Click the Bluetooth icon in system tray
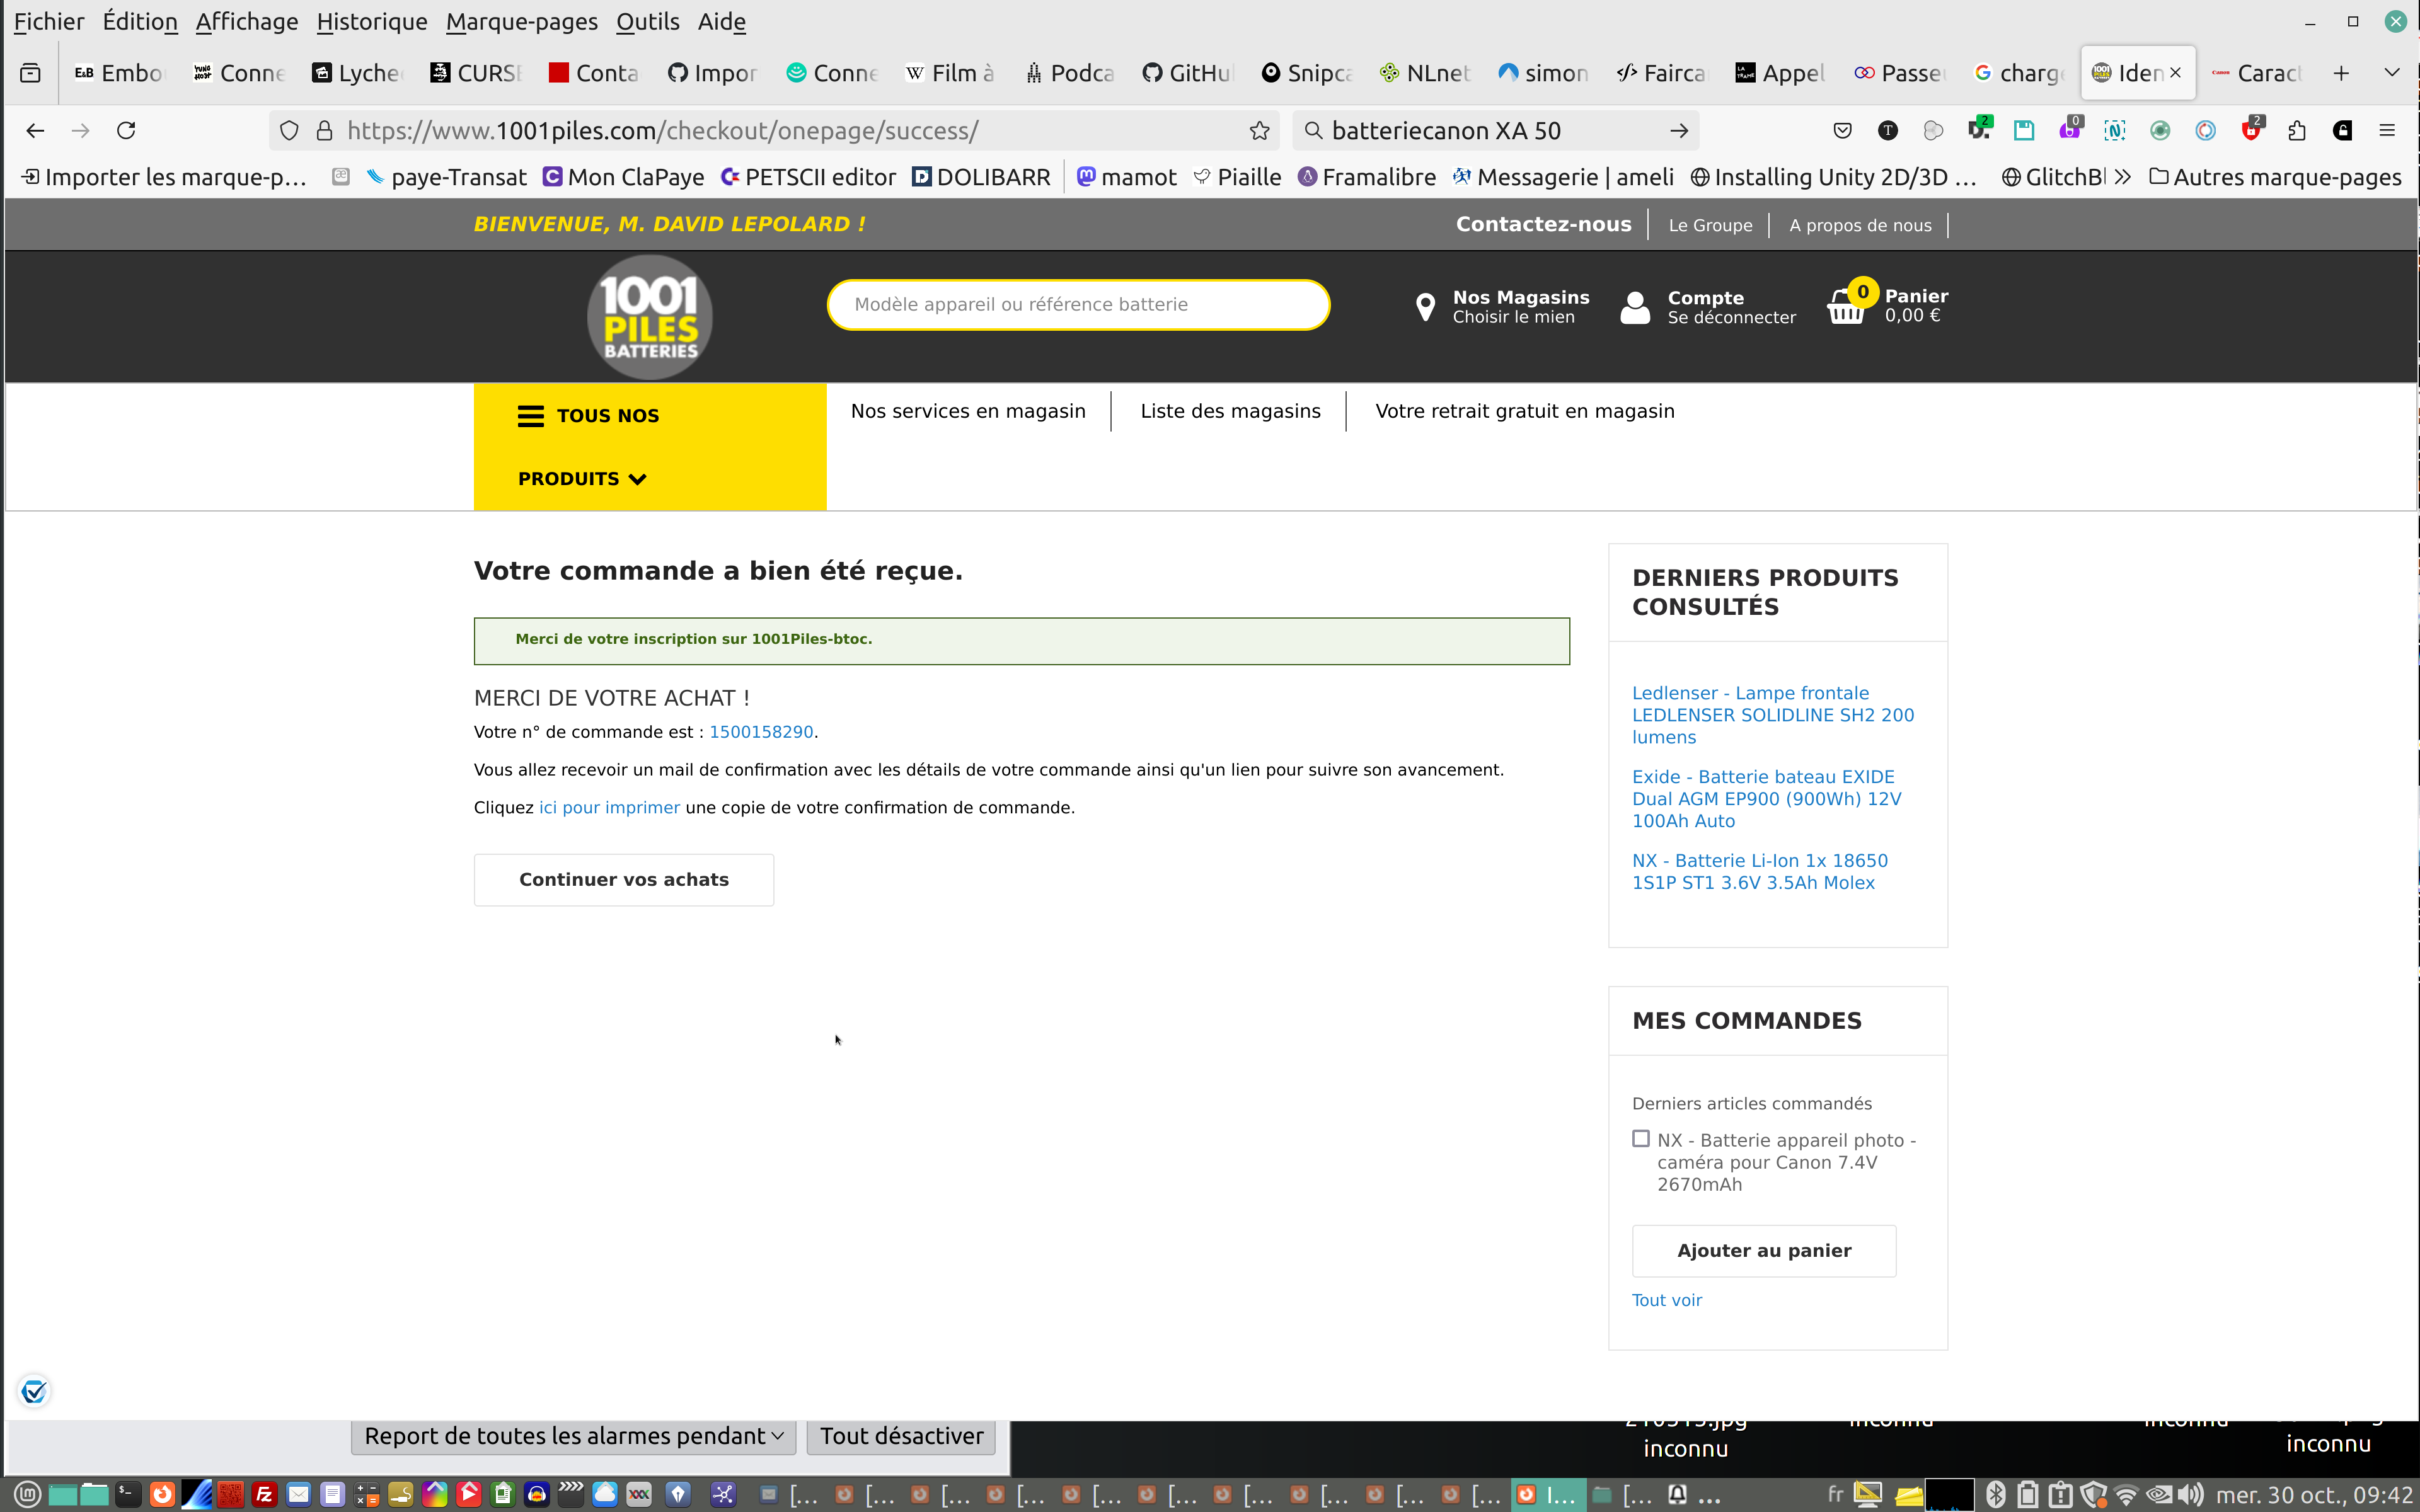Viewport: 2420px width, 1512px height. pyautogui.click(x=1995, y=1494)
